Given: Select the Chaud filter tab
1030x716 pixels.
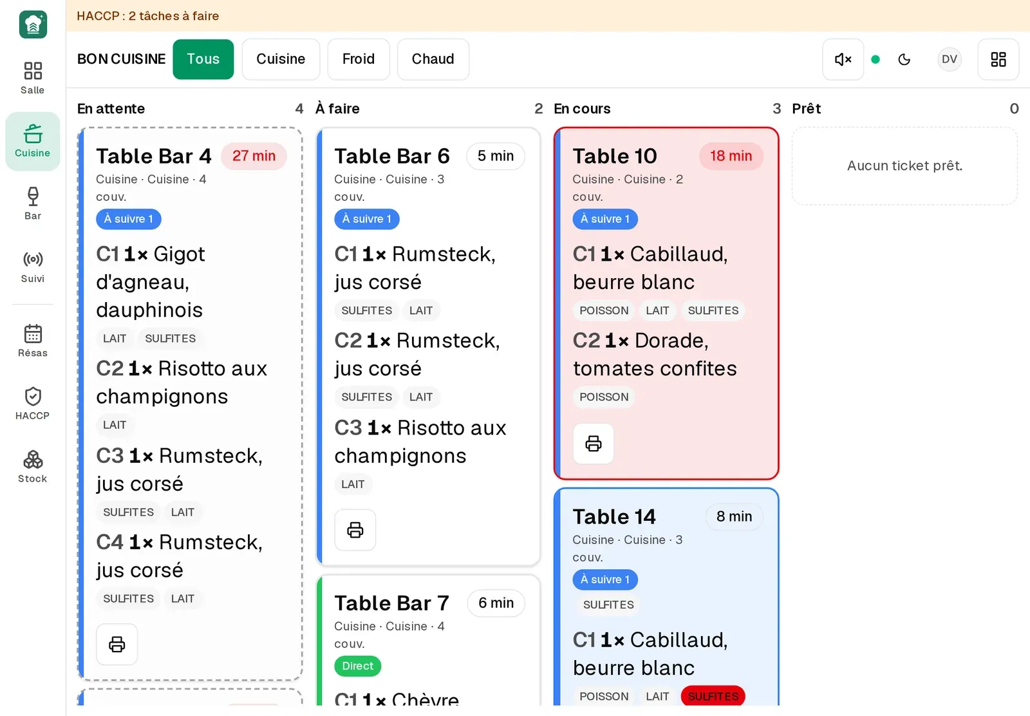Looking at the screenshot, I should pyautogui.click(x=433, y=59).
